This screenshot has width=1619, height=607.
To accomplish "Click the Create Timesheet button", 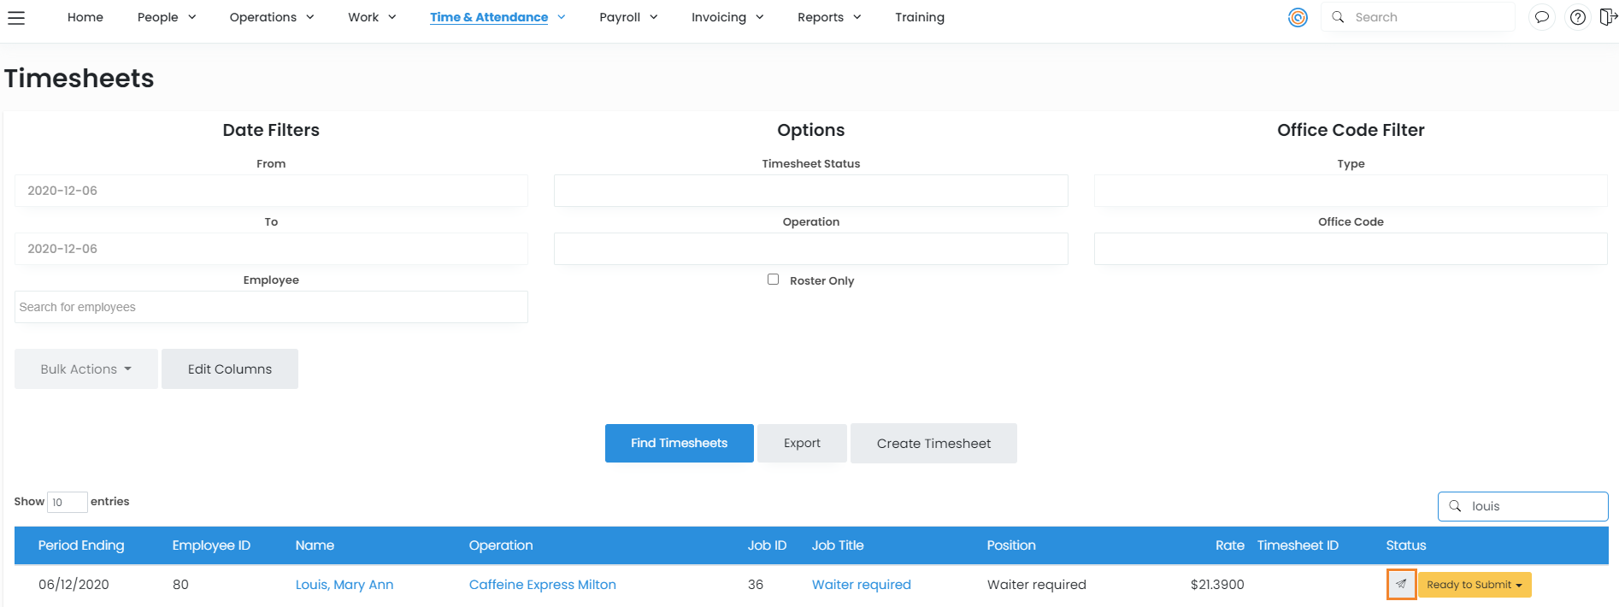I will [933, 443].
